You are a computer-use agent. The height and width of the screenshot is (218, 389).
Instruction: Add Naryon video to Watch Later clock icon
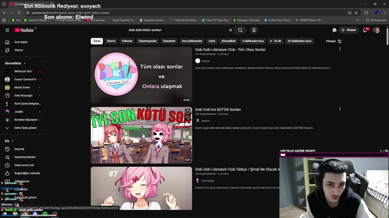(x=188, y=111)
